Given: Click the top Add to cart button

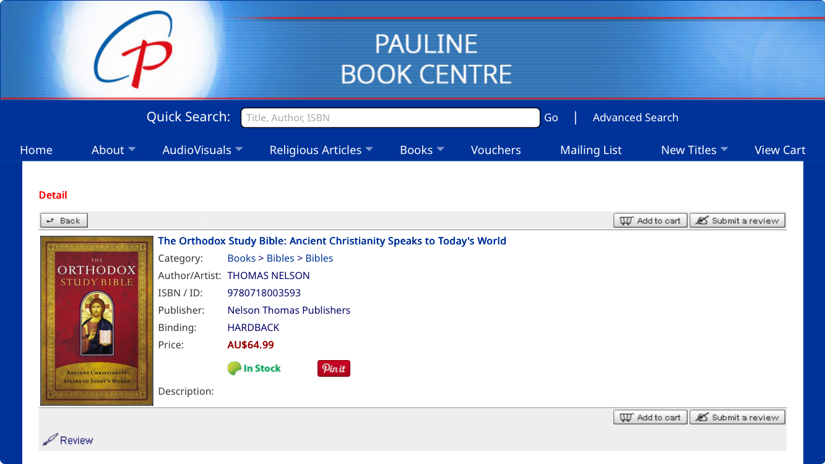Looking at the screenshot, I should [x=650, y=220].
